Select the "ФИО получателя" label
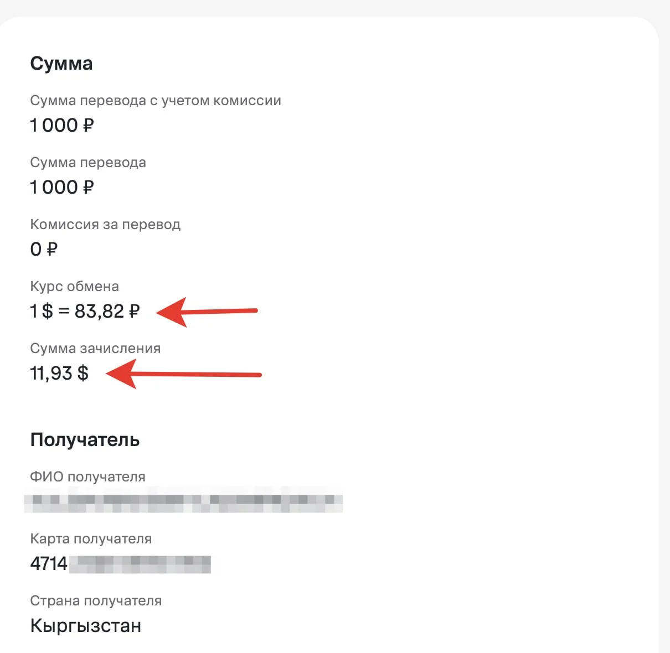 pyautogui.click(x=87, y=477)
